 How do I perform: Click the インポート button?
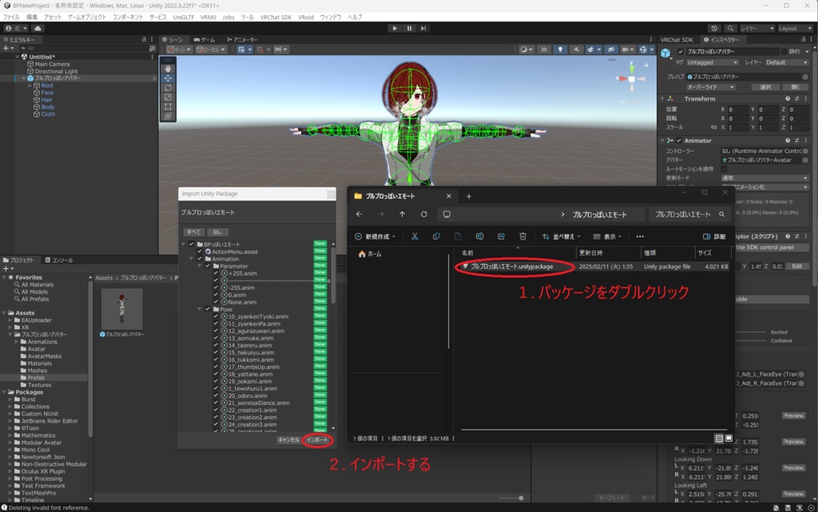(x=318, y=439)
